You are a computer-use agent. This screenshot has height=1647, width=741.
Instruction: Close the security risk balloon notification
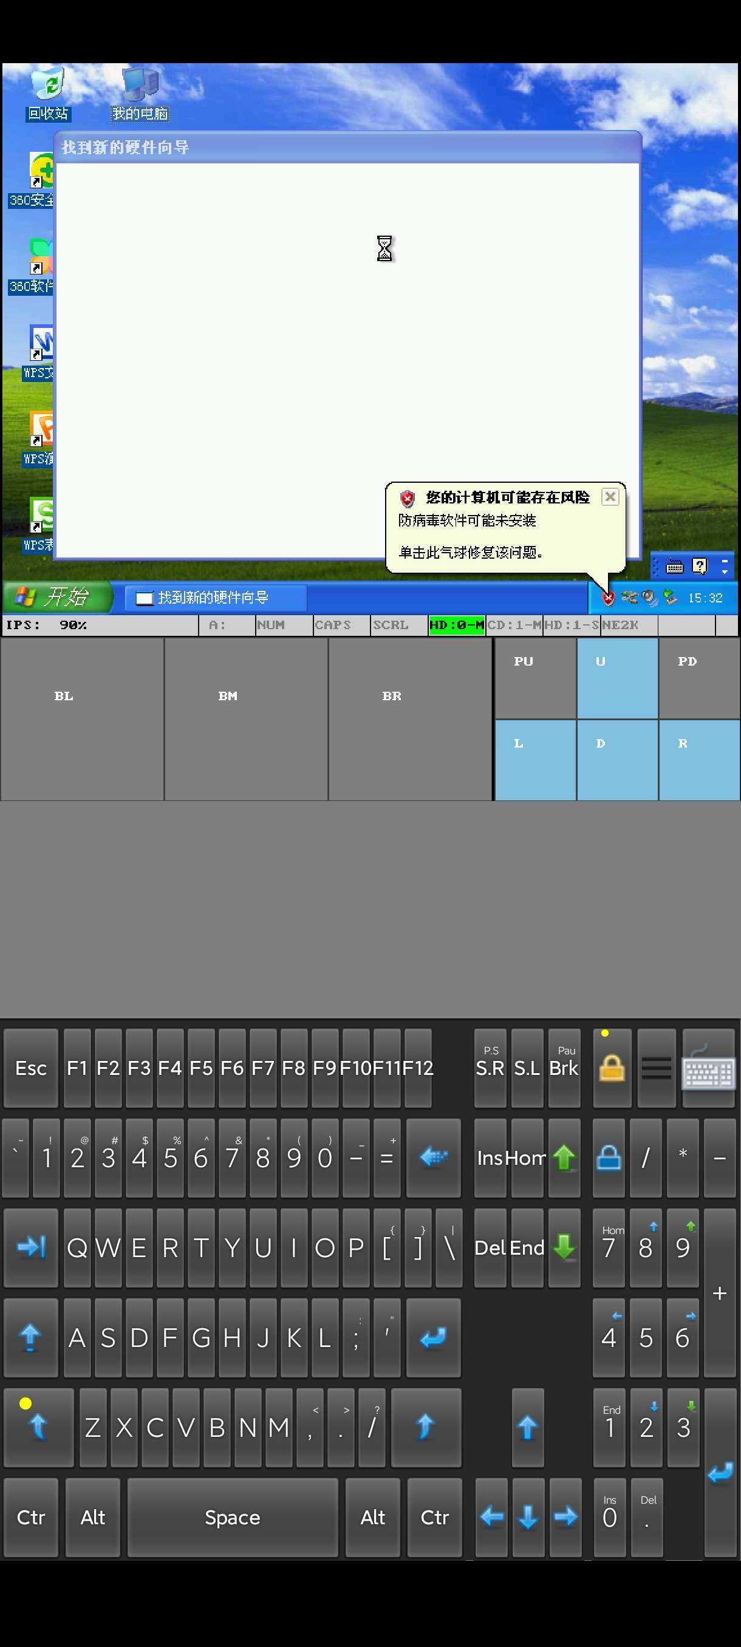(x=610, y=497)
